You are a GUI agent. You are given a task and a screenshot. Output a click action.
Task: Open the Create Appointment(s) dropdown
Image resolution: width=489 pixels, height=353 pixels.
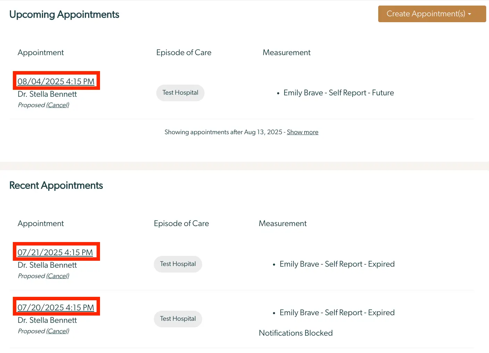click(432, 14)
